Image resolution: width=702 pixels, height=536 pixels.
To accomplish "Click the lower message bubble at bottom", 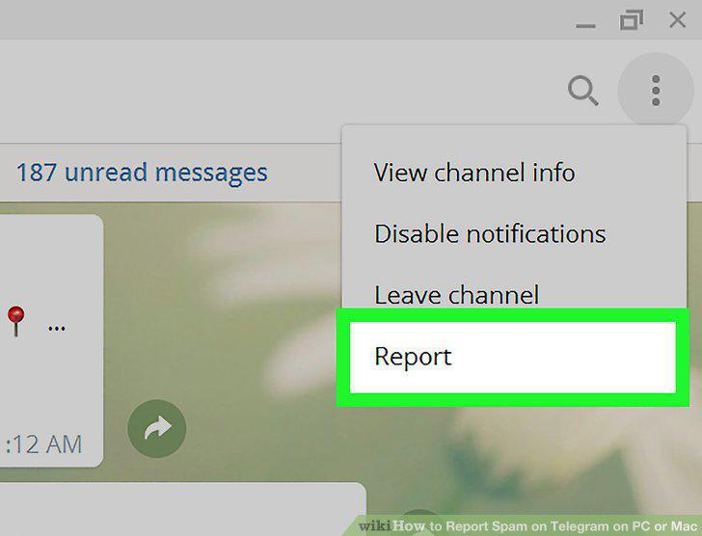I will 182,509.
